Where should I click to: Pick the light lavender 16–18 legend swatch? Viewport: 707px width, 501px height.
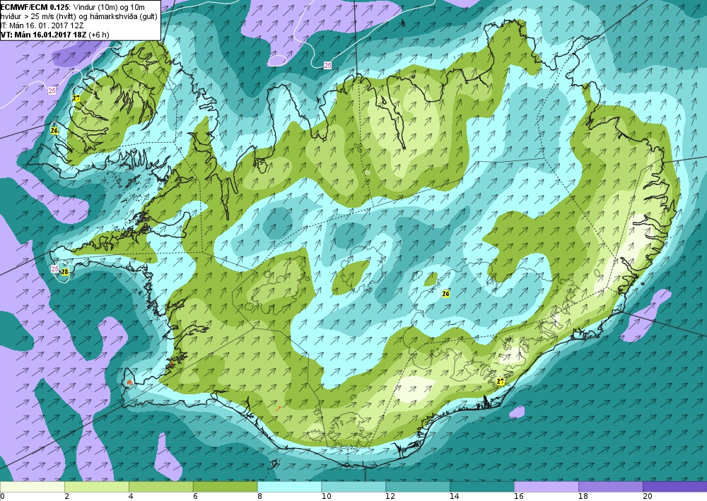(x=546, y=487)
